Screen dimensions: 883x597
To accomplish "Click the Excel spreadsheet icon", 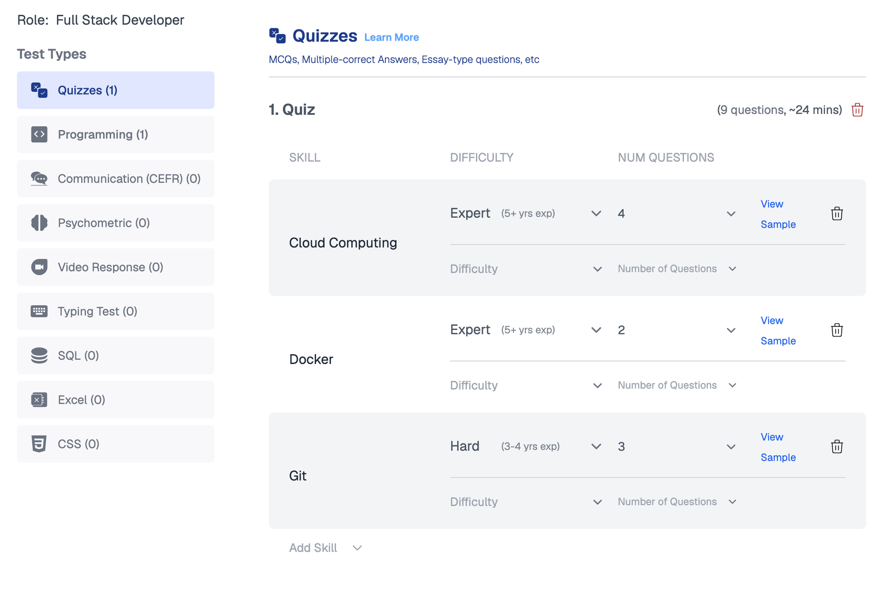I will tap(39, 400).
